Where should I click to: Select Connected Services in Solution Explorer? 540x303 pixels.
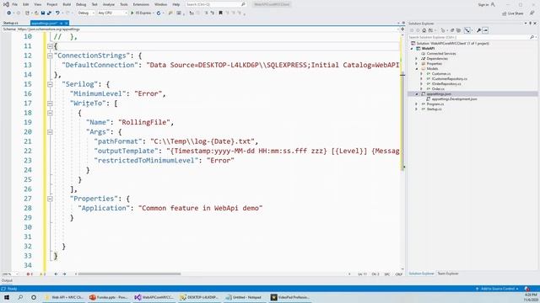(x=441, y=54)
